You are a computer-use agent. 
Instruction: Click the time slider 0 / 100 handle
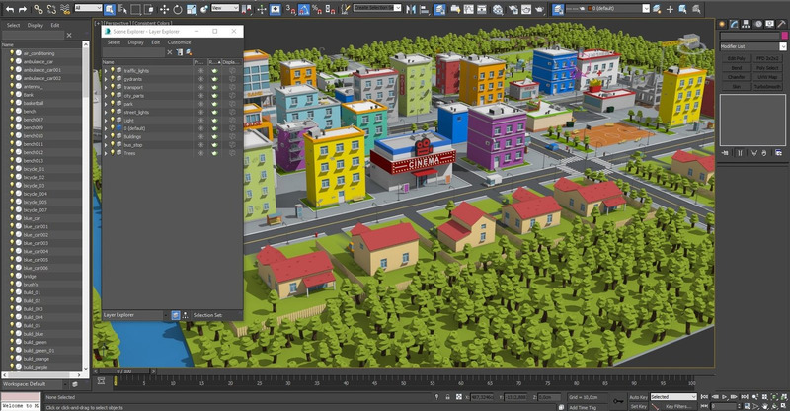point(124,371)
